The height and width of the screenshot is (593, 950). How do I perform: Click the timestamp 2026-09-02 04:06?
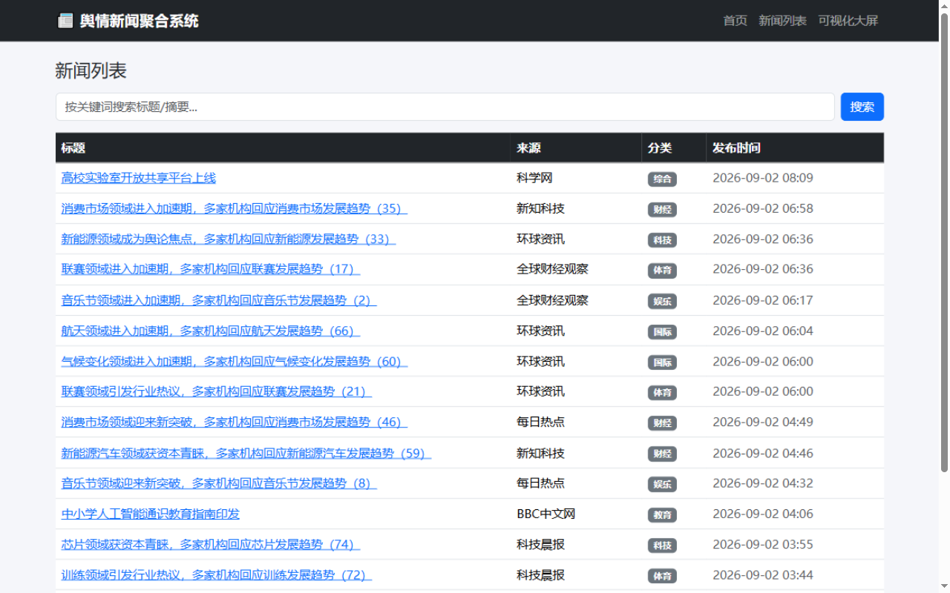tap(763, 514)
